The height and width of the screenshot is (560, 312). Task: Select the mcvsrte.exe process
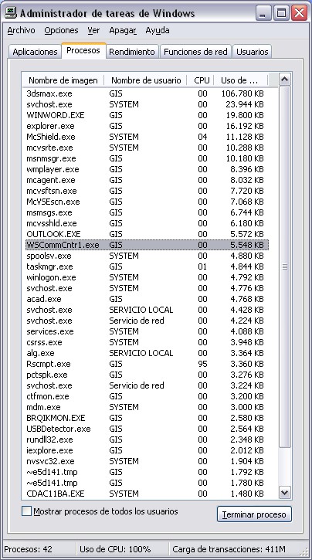tap(147, 148)
